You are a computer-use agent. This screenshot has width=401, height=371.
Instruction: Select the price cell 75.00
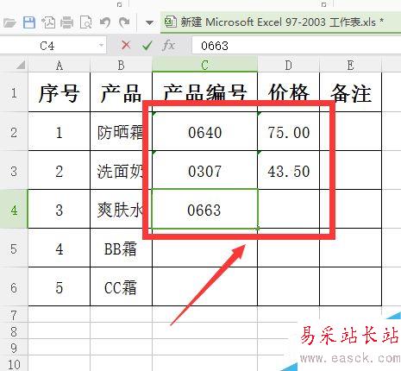288,132
